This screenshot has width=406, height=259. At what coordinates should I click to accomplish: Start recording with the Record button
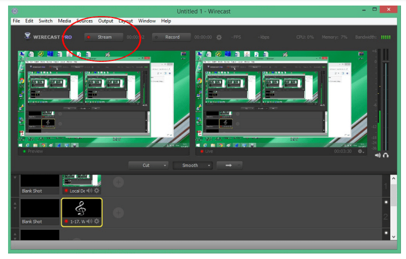(x=171, y=37)
